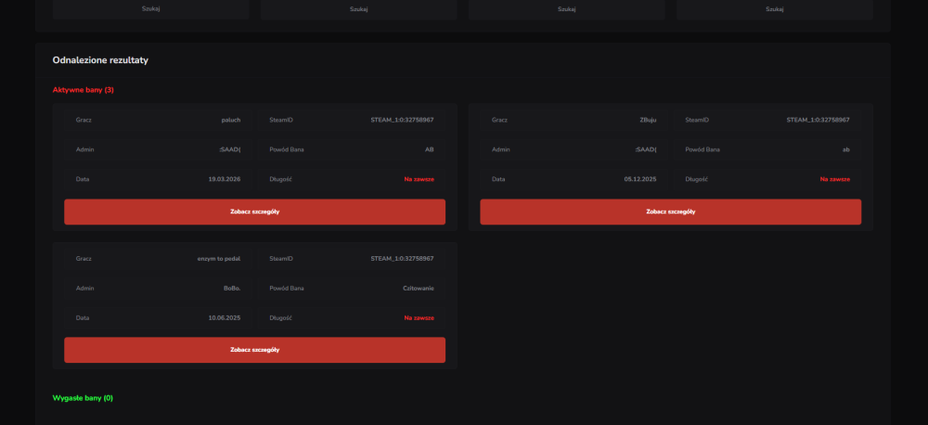Click the Odnalezione rezultaty section title
The width and height of the screenshot is (928, 425).
point(100,60)
